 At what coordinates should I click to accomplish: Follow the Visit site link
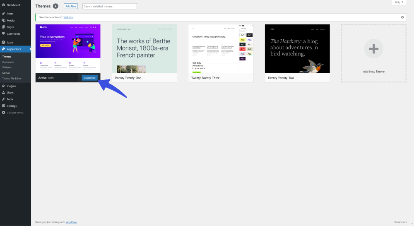point(68,17)
